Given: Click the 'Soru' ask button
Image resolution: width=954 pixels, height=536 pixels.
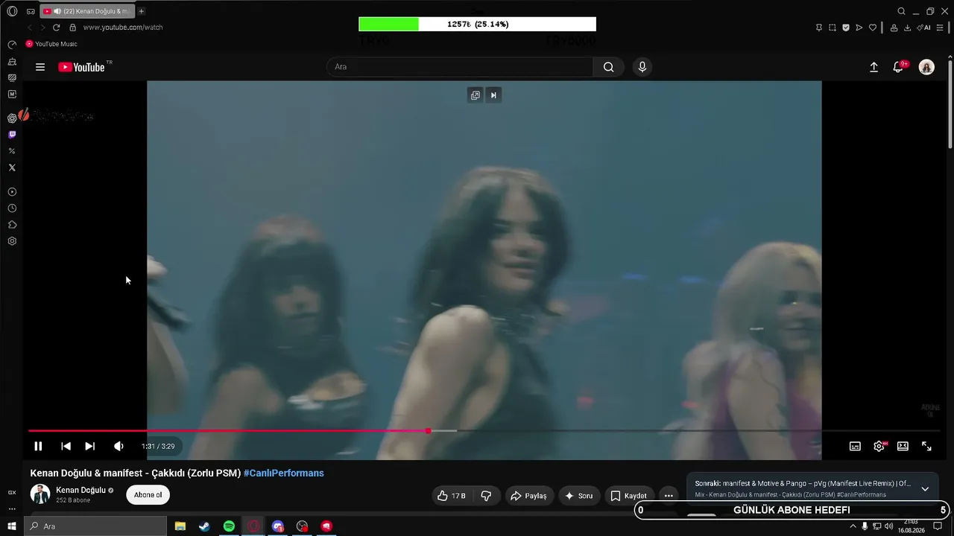Looking at the screenshot, I should [578, 496].
